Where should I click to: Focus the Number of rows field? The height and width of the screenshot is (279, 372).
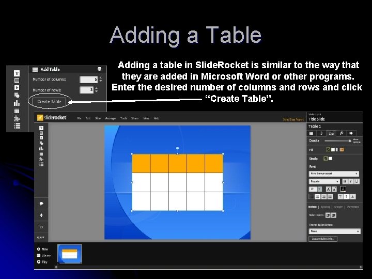pyautogui.click(x=87, y=90)
